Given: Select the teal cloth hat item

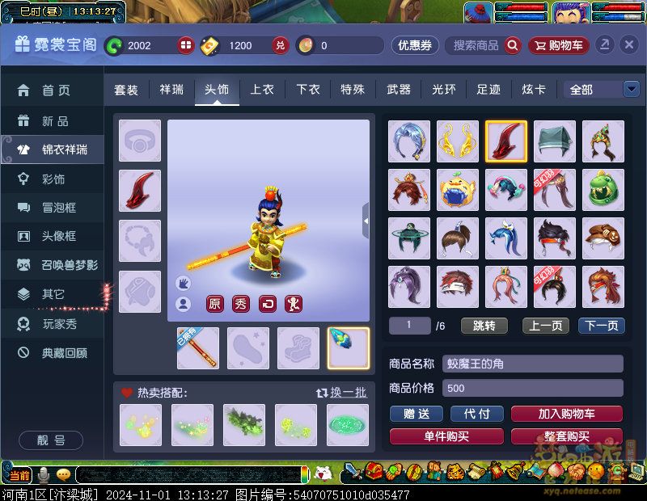Looking at the screenshot, I should 555,141.
